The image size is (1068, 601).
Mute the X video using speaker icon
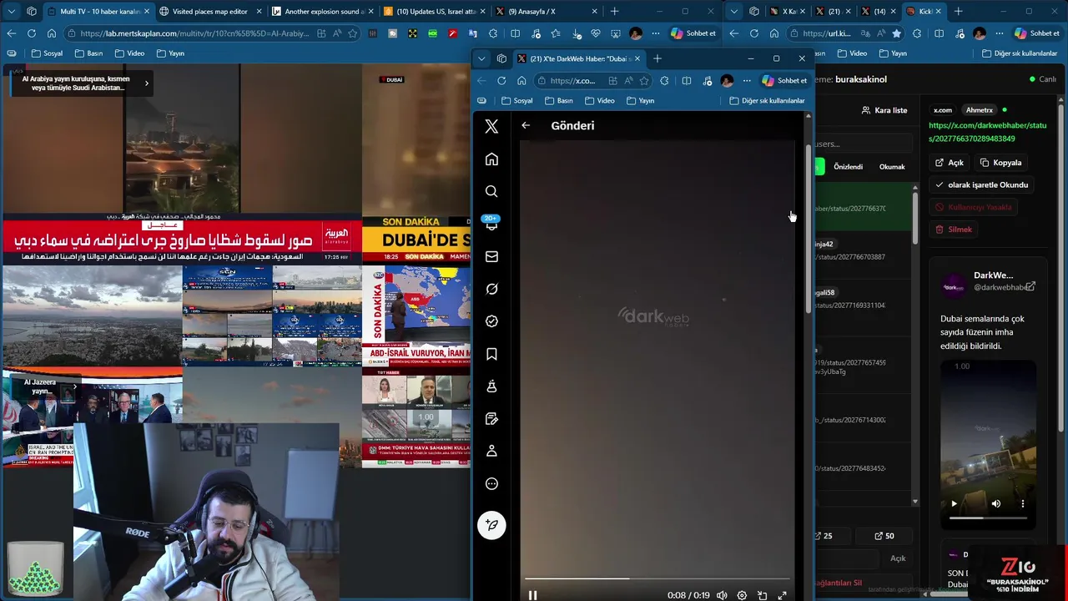coord(722,595)
